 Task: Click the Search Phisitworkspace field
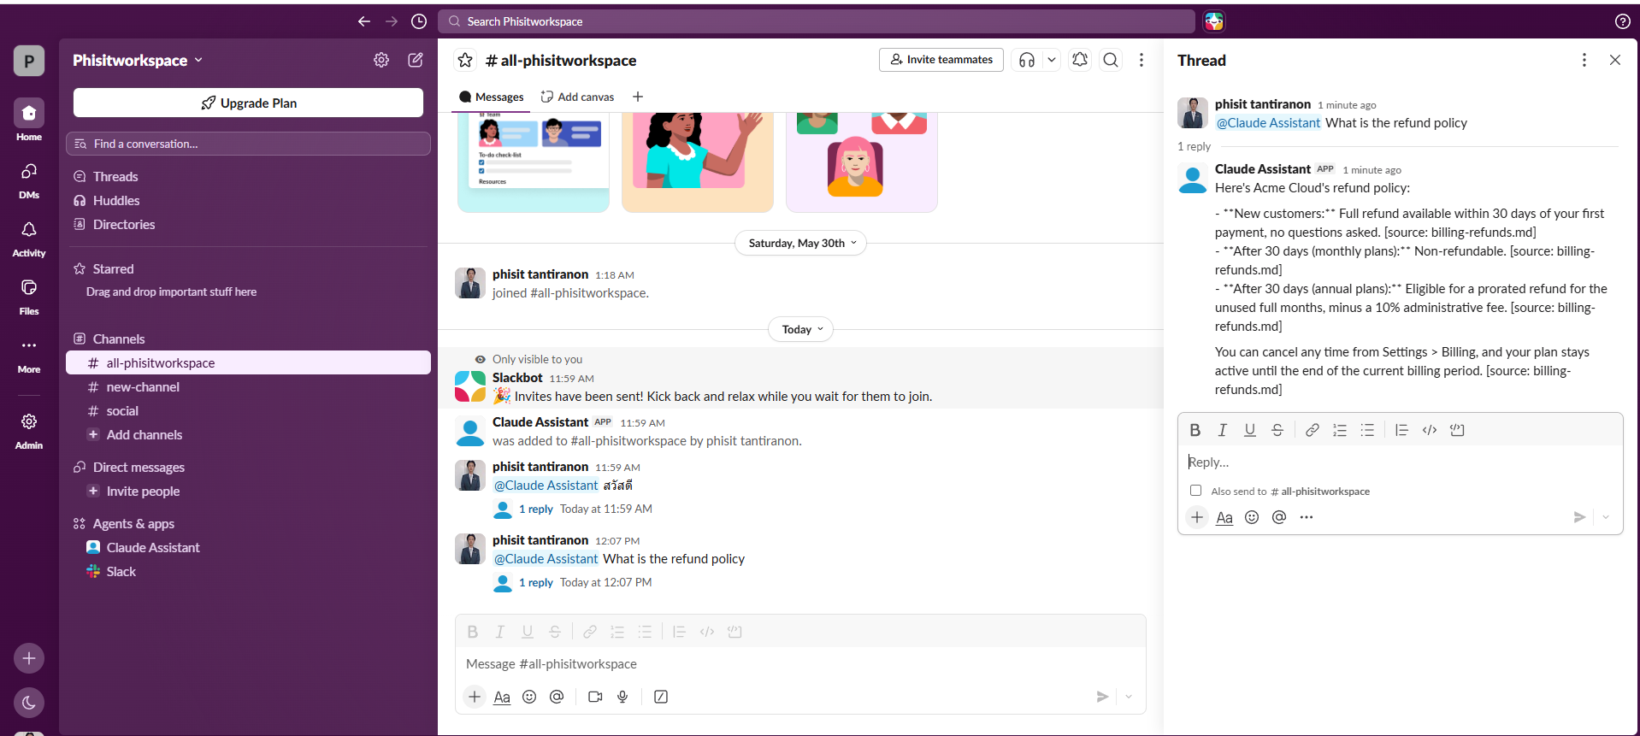[x=817, y=21]
